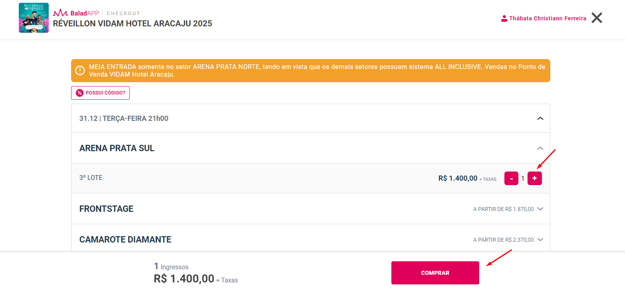This screenshot has width=625, height=290.
Task: Click the R$ 1.400,00 total summary
Action: click(x=184, y=279)
